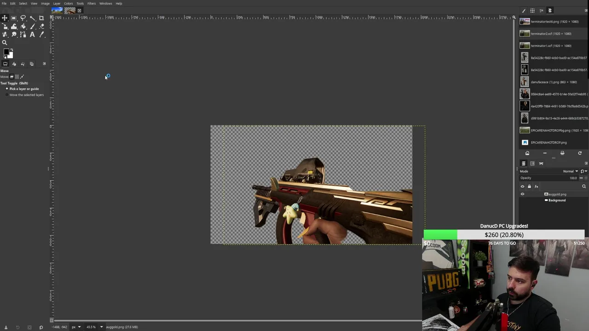Open the Filters menu

click(x=92, y=3)
